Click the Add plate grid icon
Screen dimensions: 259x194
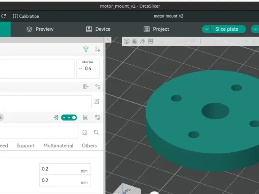click(x=134, y=41)
